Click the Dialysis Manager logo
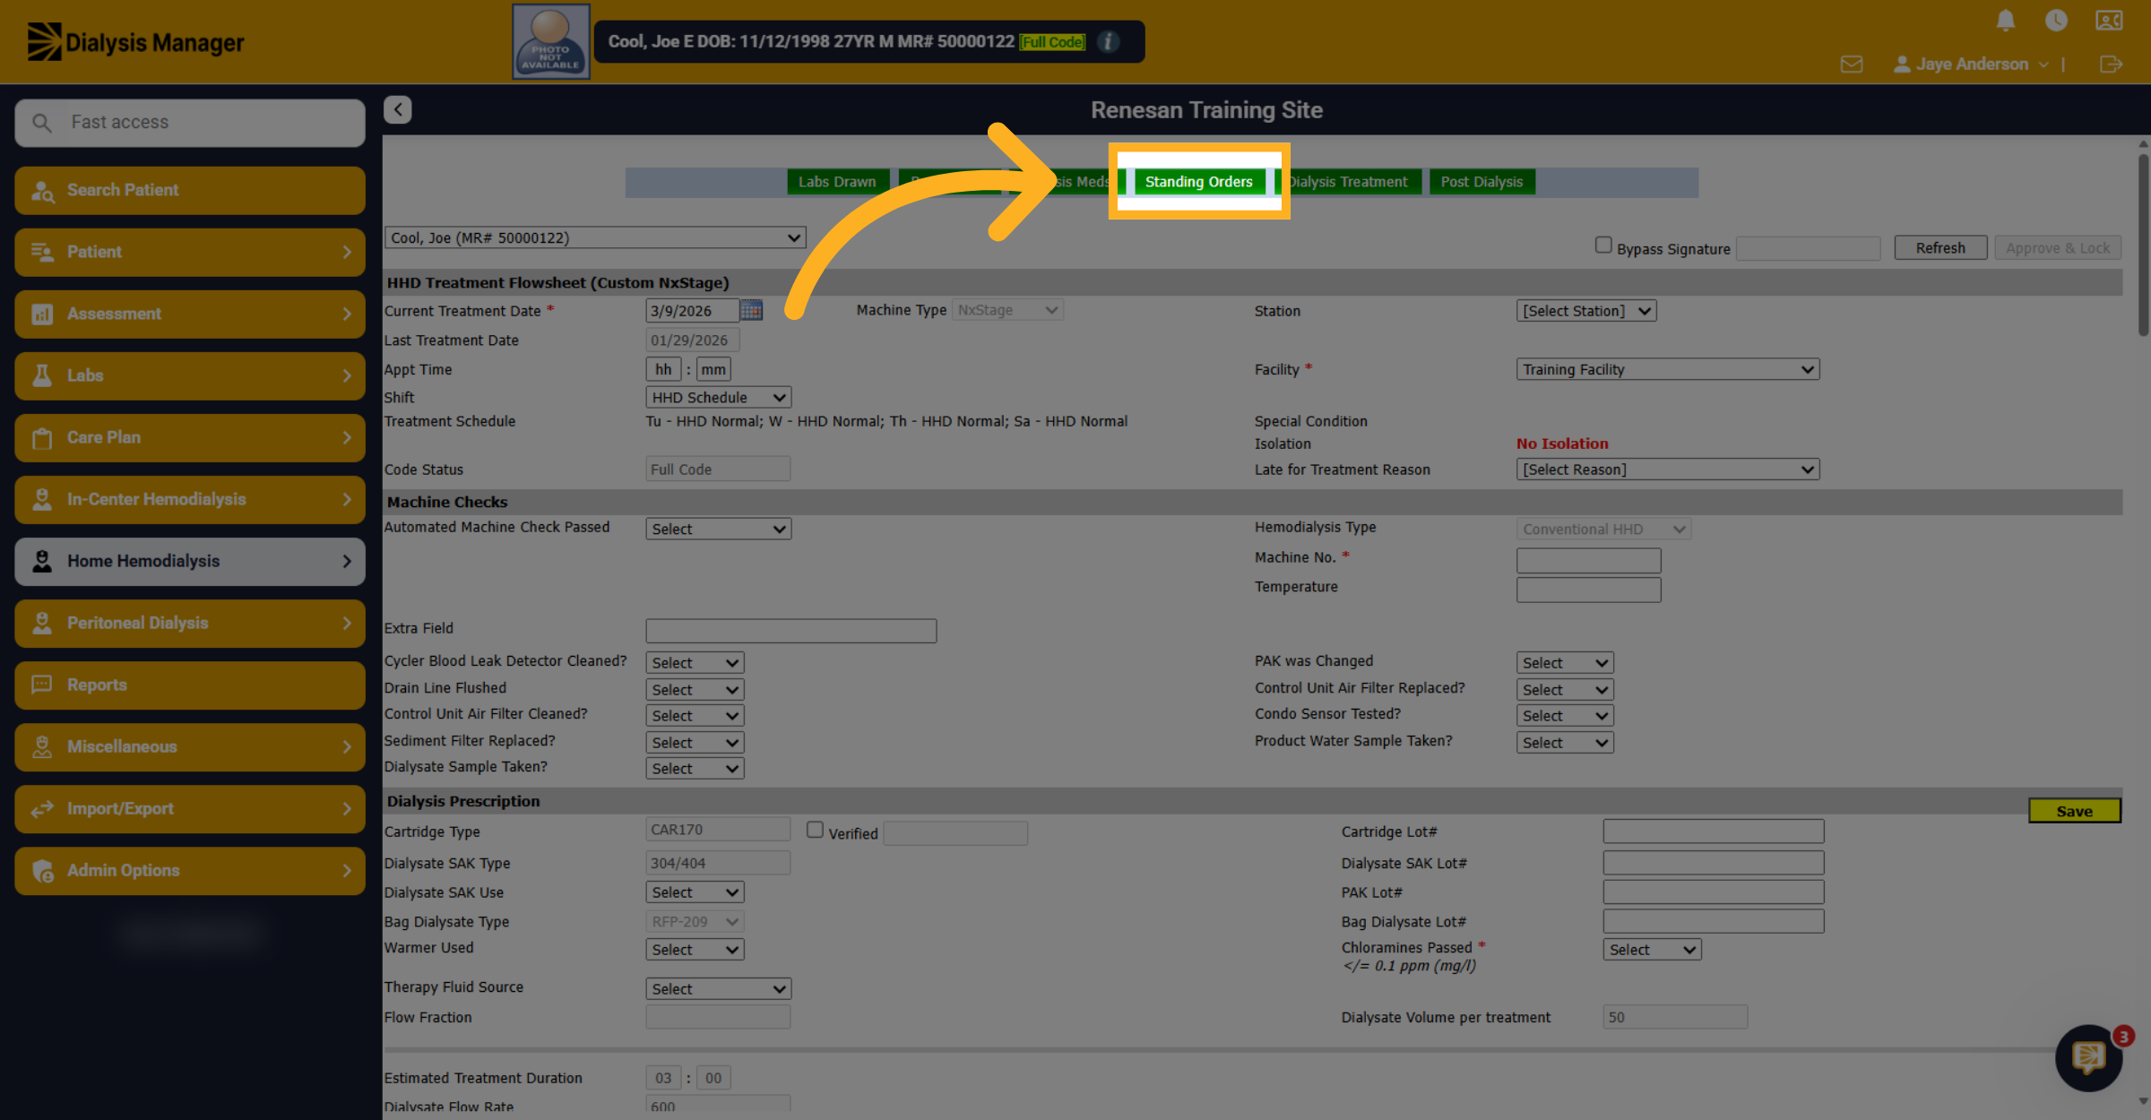The image size is (2151, 1120). pyautogui.click(x=136, y=42)
